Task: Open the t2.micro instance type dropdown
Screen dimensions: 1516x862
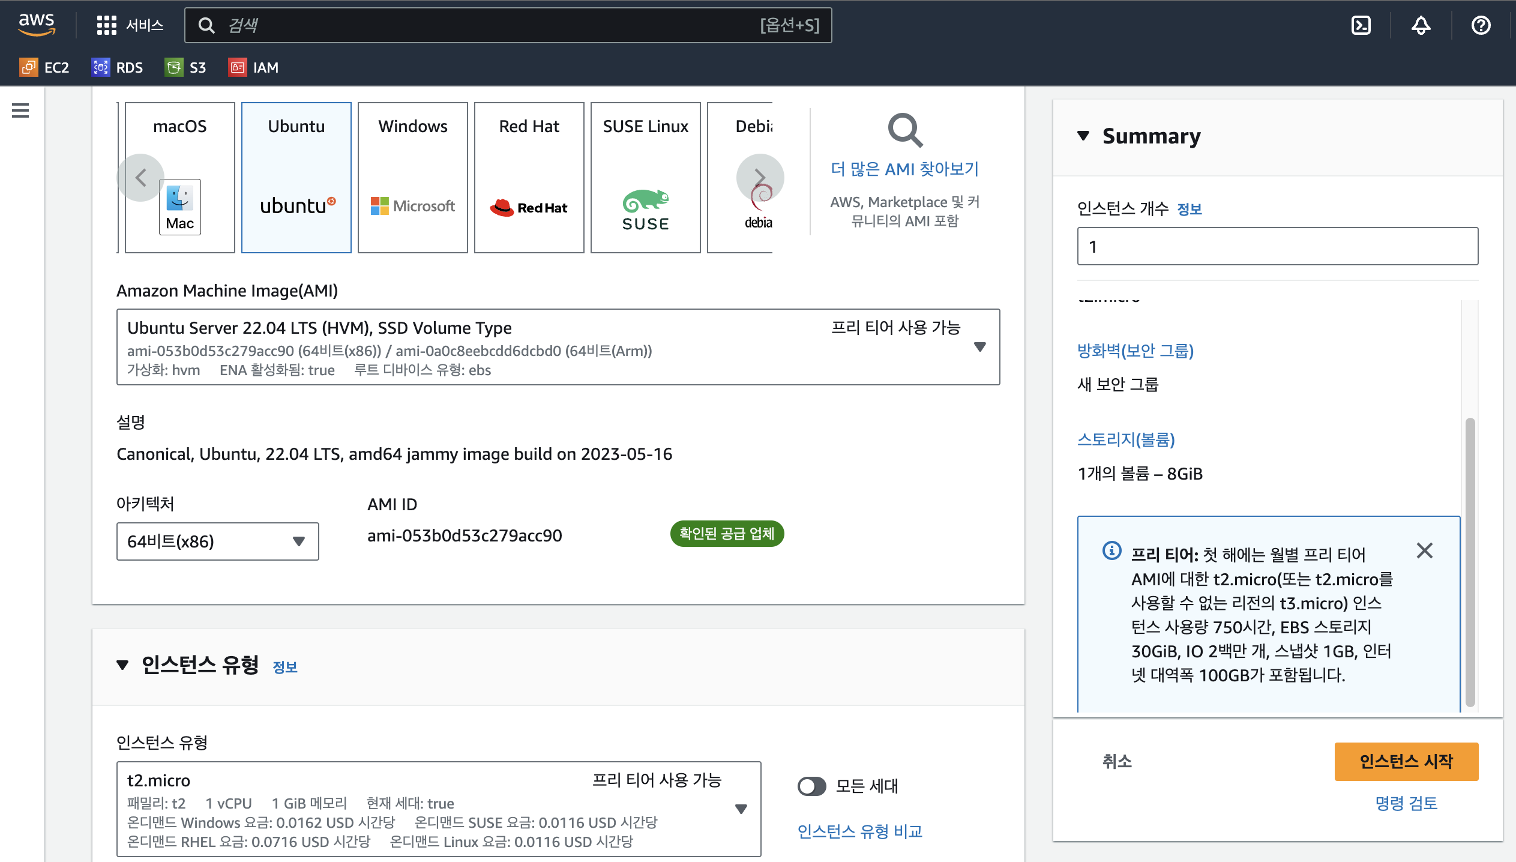Action: point(741,809)
